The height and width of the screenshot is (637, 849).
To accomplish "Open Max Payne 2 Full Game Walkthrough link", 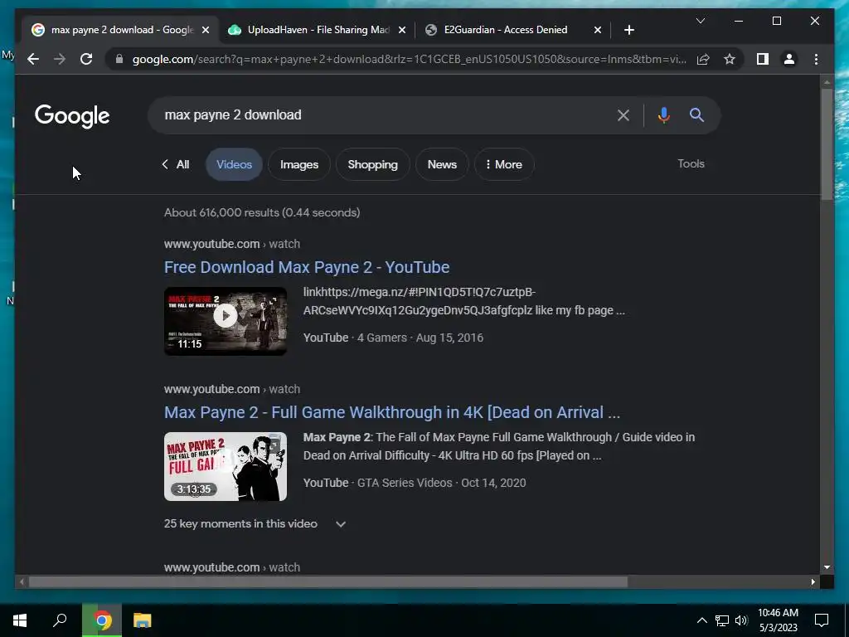I will tap(392, 412).
